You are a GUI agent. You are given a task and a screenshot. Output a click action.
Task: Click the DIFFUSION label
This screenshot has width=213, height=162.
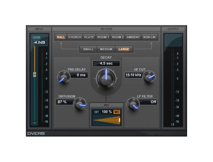coord(67,96)
